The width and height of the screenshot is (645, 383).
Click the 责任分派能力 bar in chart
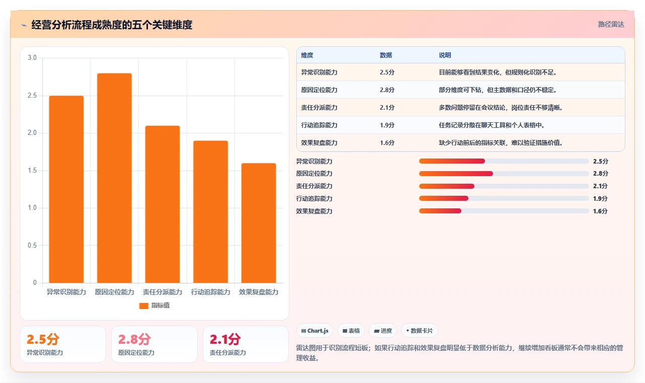click(163, 204)
